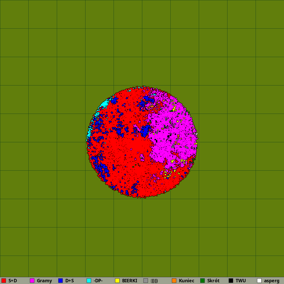Viewport: 284px width, 284px height.
Task: Pick the gray :)))) legend swatch
Action: click(x=146, y=281)
